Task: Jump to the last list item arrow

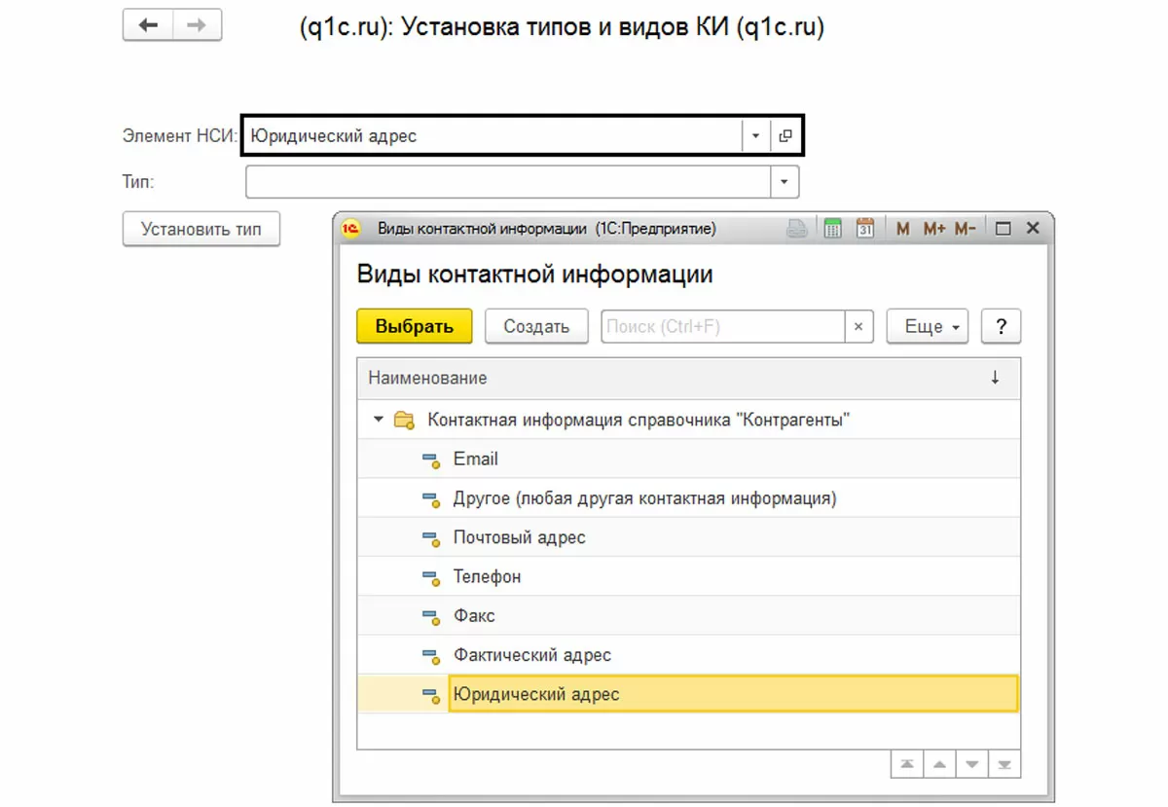Action: click(1005, 764)
